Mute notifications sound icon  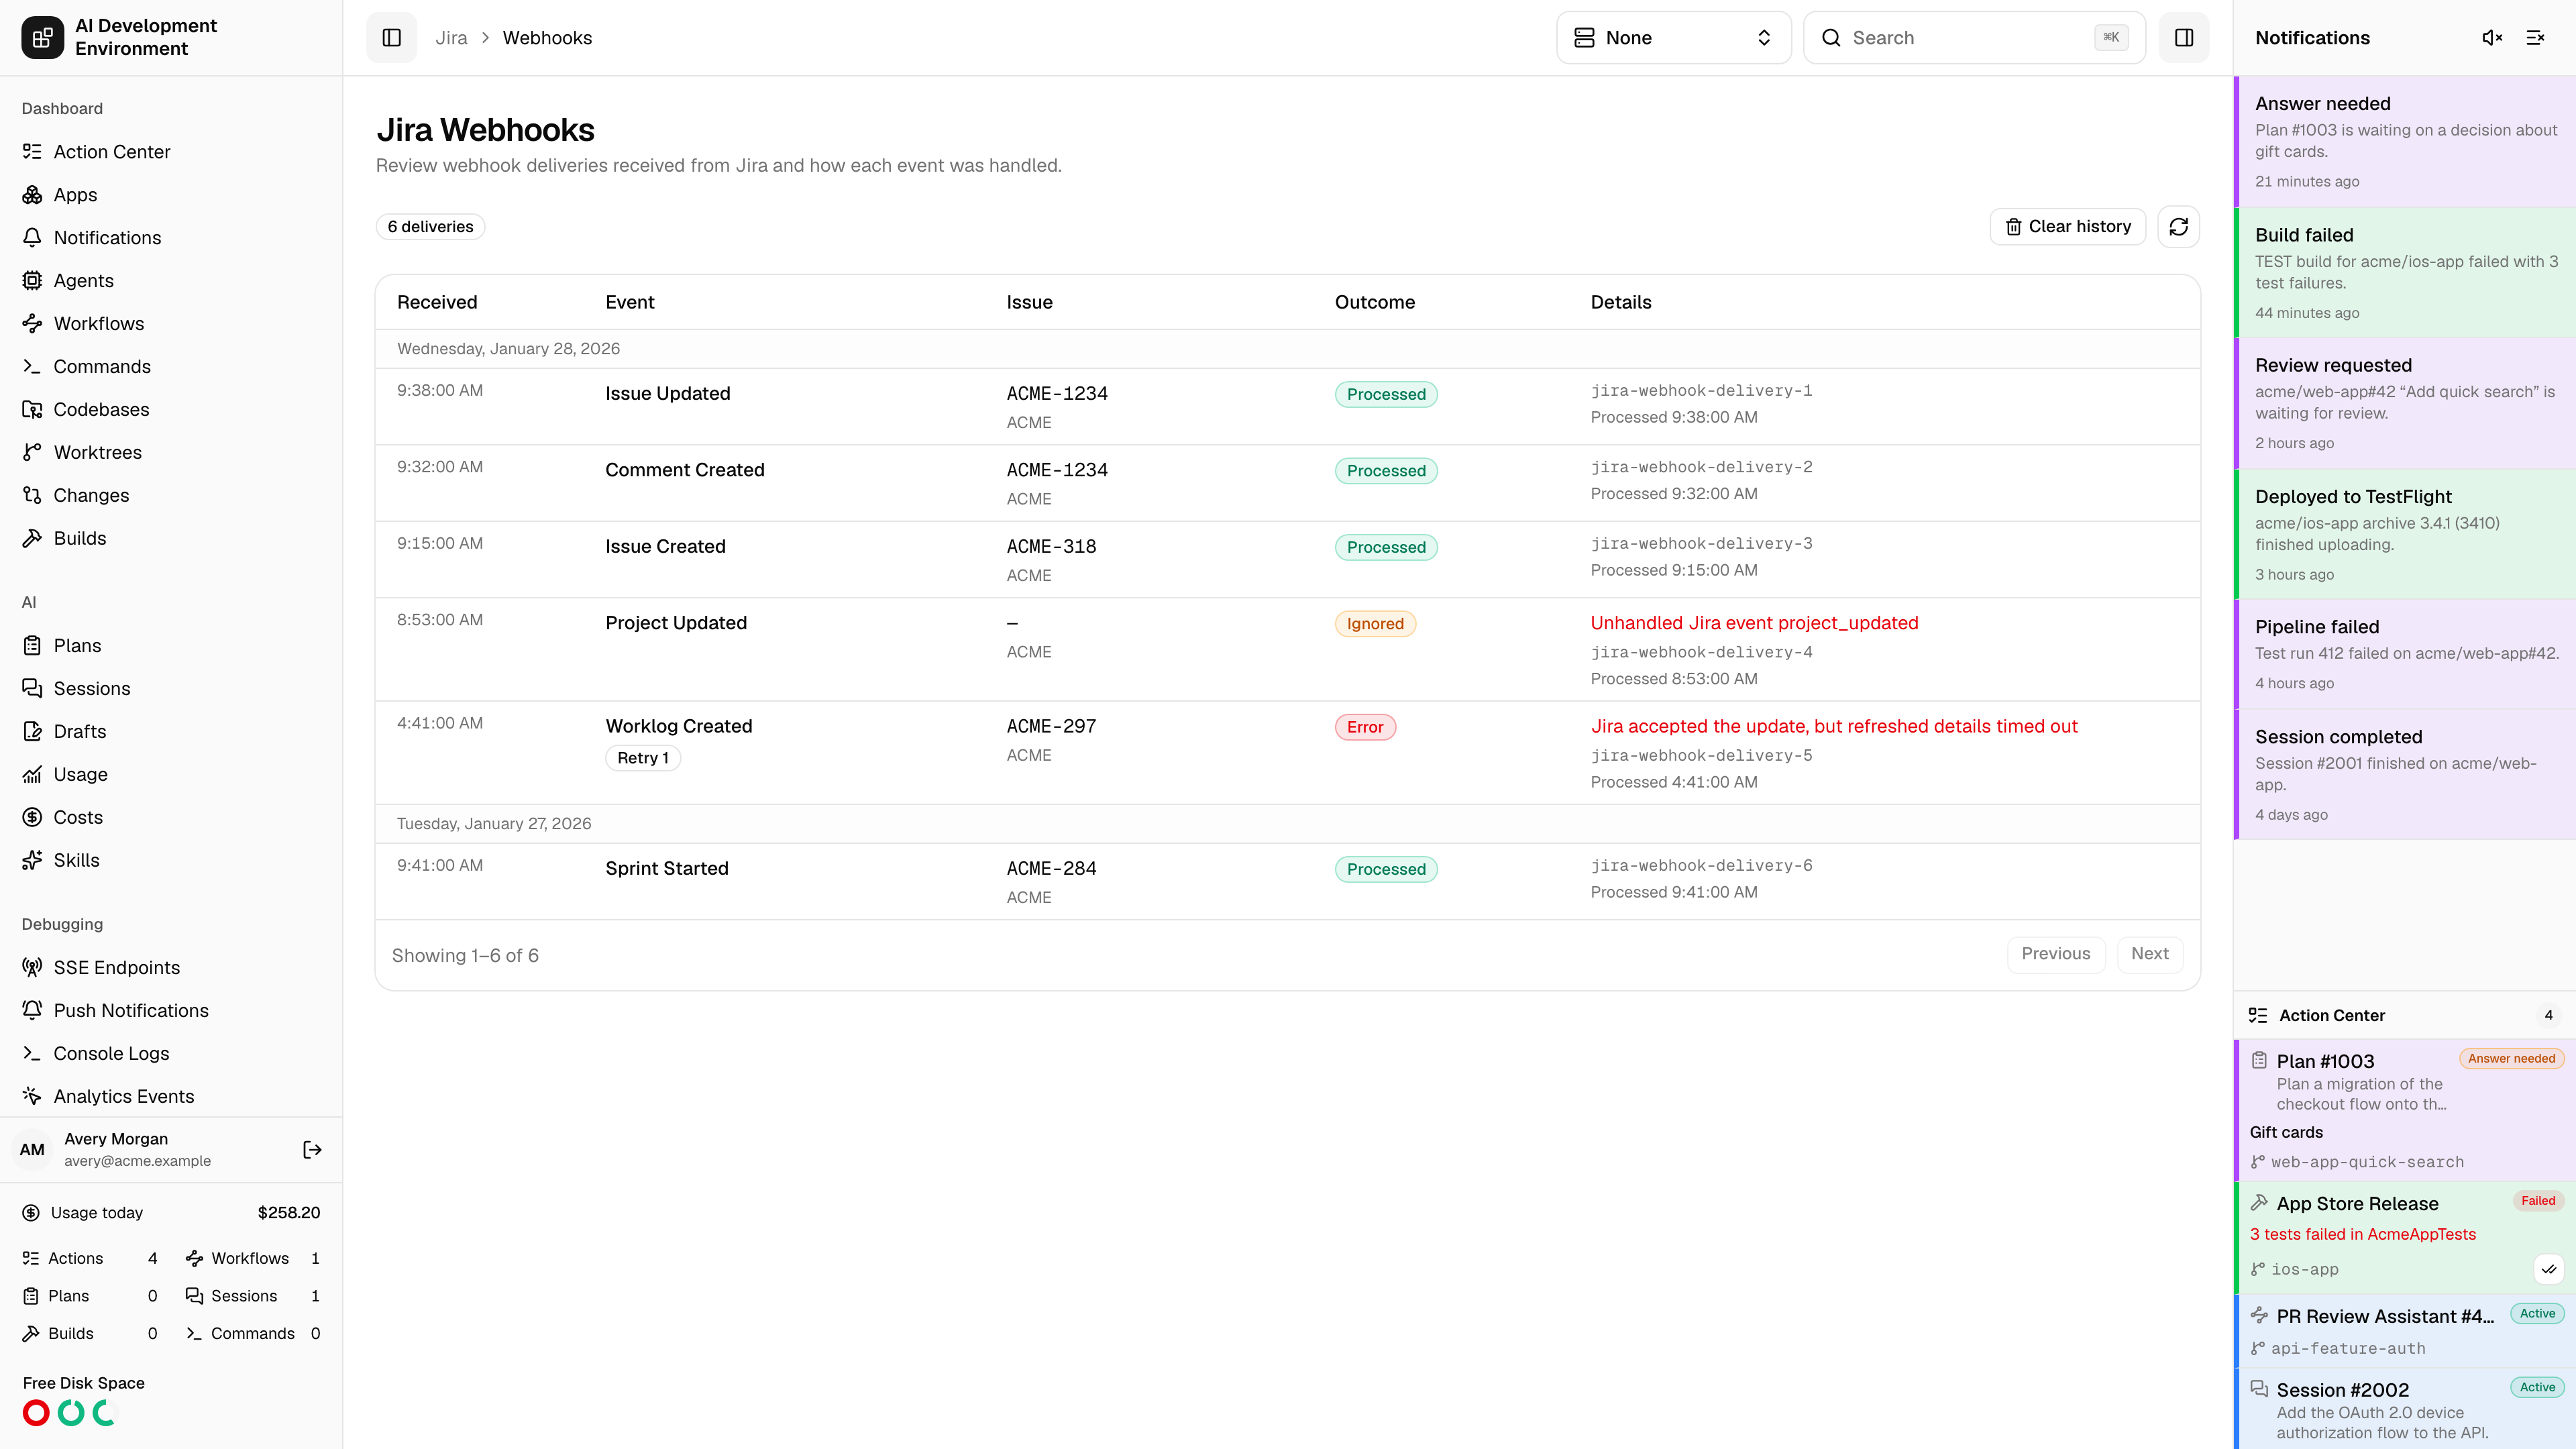click(2492, 38)
